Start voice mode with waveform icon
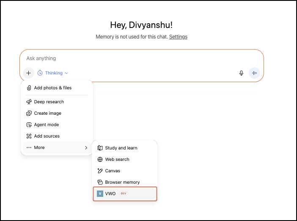 254,73
